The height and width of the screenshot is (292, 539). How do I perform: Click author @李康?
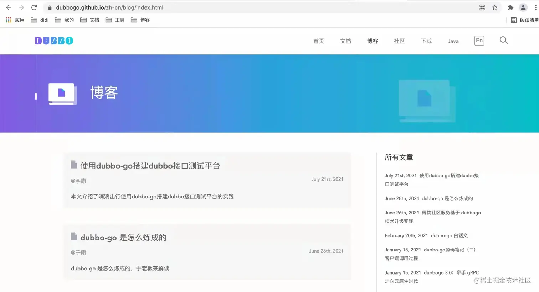pyautogui.click(x=78, y=181)
